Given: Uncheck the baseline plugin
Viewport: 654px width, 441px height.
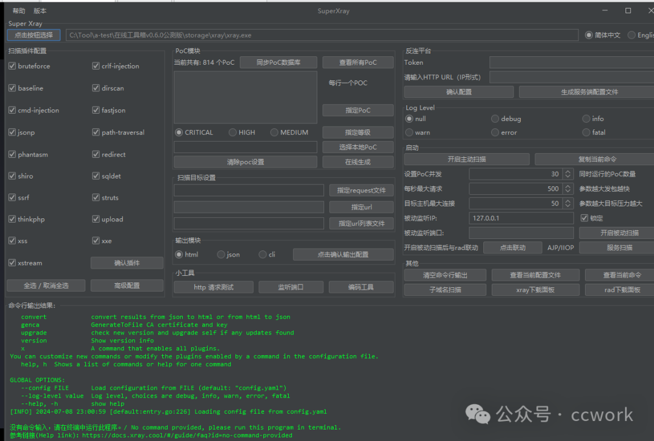Looking at the screenshot, I should [12, 88].
